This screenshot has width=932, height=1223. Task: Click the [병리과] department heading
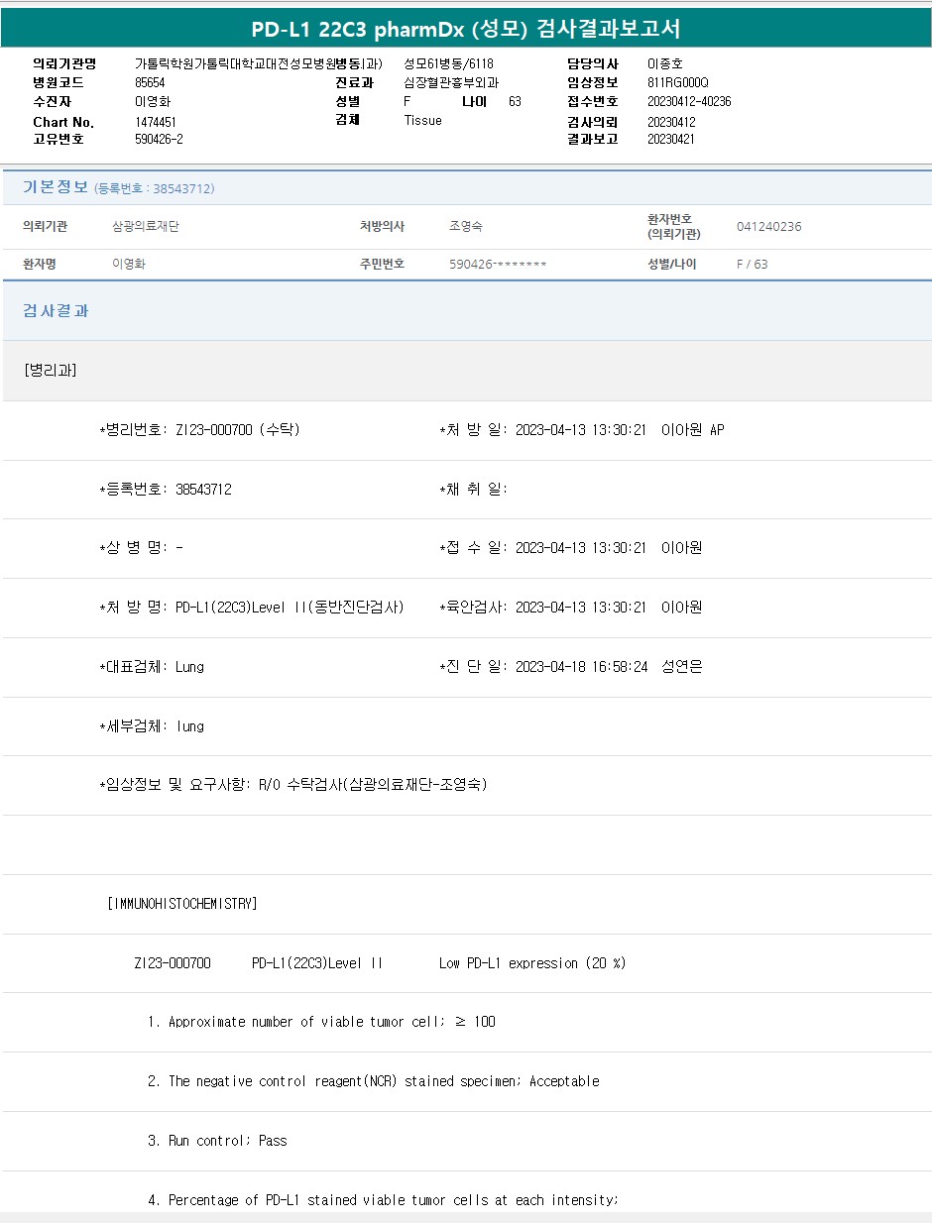point(50,370)
